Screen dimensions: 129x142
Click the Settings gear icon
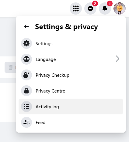[x=26, y=43]
